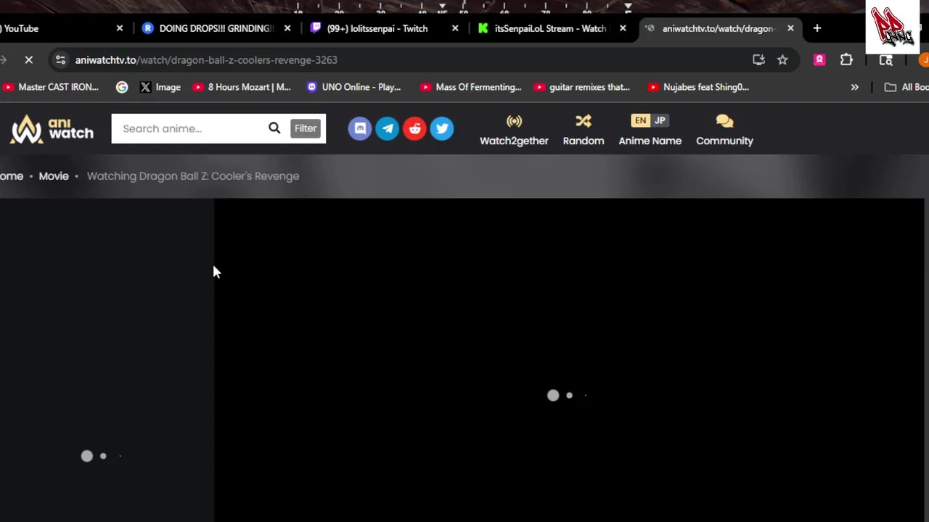Open the Extensions puzzle icon
Viewport: 929px width, 522px height.
[846, 60]
